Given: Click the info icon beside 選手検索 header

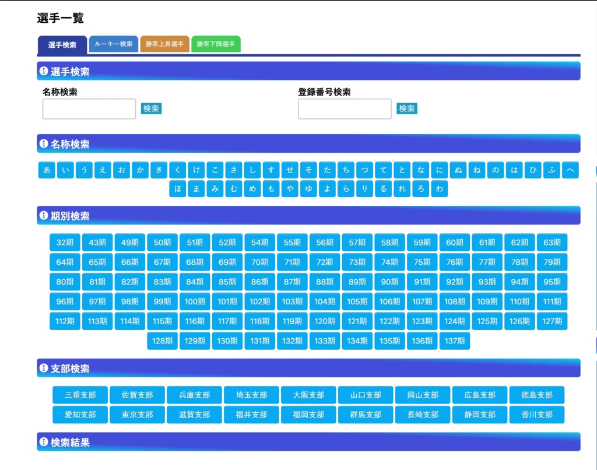Looking at the screenshot, I should (43, 71).
